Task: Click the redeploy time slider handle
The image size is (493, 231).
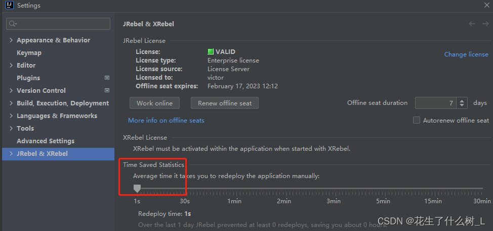Action: pyautogui.click(x=137, y=188)
